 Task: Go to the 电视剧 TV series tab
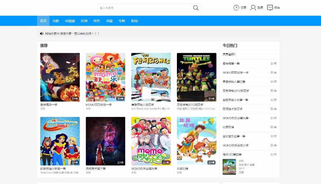[70, 21]
